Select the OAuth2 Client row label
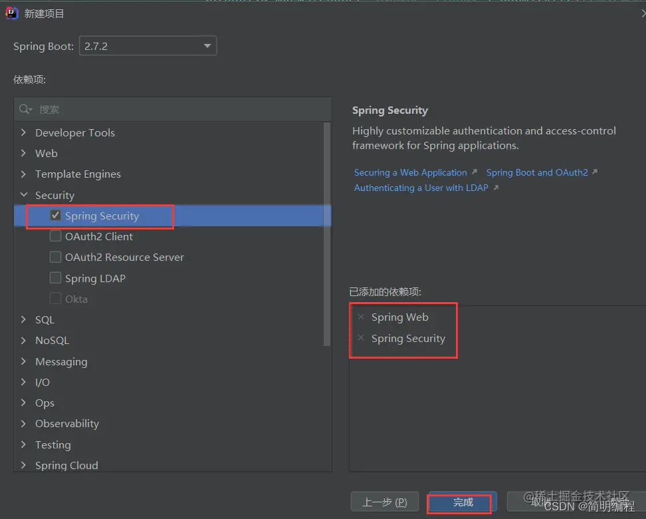 pyautogui.click(x=99, y=236)
